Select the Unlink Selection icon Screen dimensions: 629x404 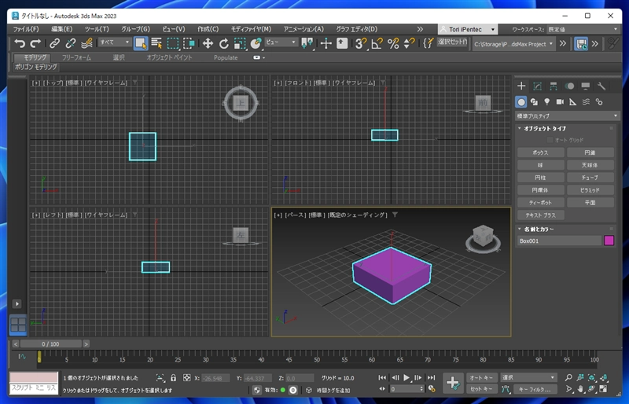click(71, 43)
